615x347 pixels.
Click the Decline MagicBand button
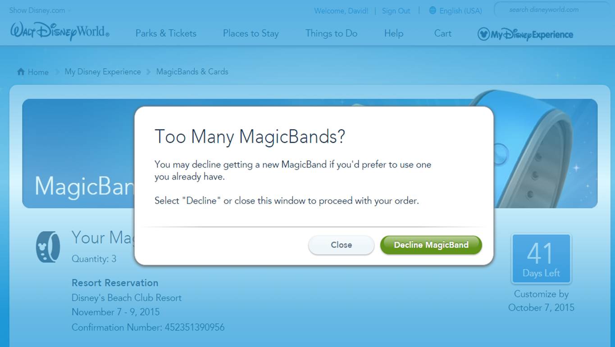(431, 245)
